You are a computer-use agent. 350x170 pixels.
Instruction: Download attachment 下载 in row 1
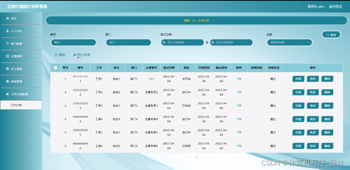pyautogui.click(x=239, y=79)
